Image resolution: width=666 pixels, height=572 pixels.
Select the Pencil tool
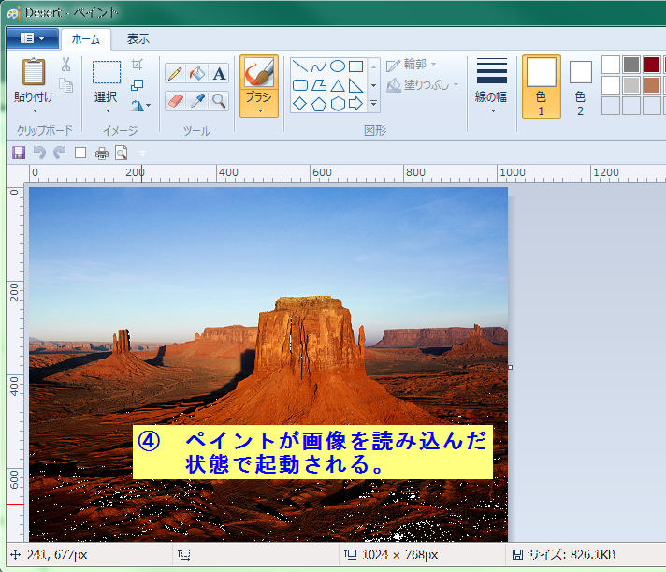[175, 74]
